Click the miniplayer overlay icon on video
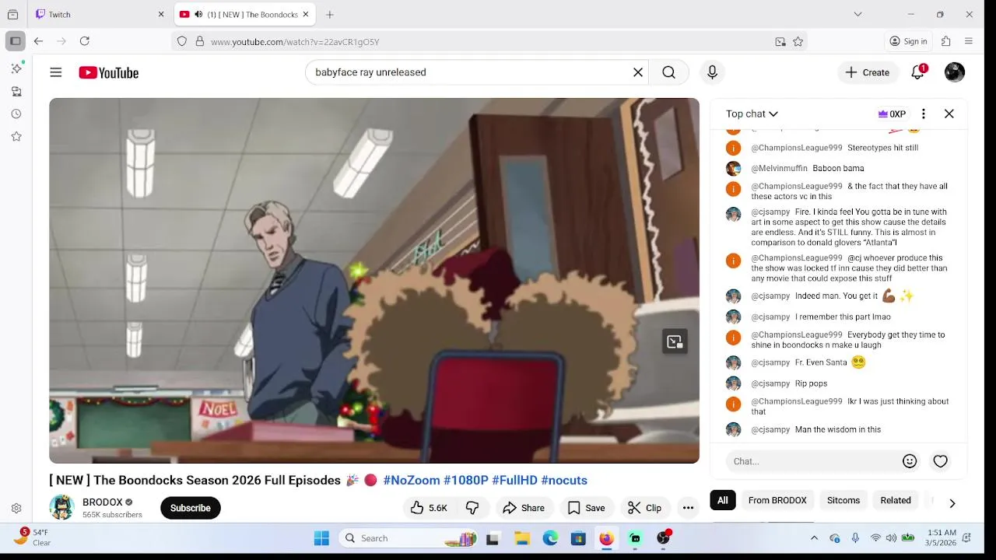996x560 pixels. pos(675,341)
